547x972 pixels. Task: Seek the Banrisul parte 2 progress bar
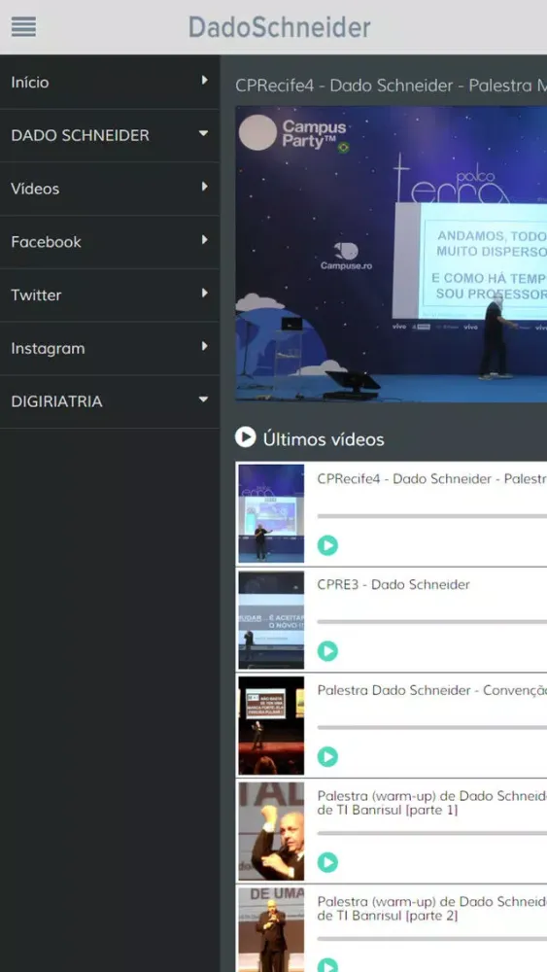point(431,939)
